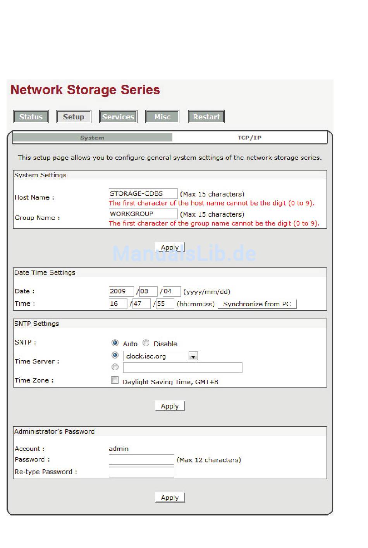Open the Misc page
This screenshot has width=368, height=548.
162,117
